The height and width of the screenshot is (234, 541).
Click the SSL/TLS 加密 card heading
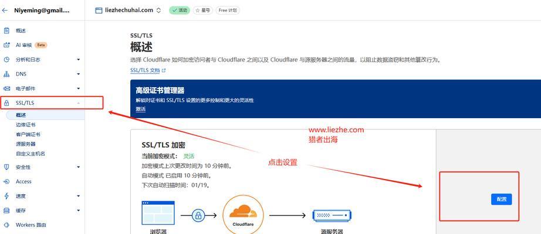(164, 145)
